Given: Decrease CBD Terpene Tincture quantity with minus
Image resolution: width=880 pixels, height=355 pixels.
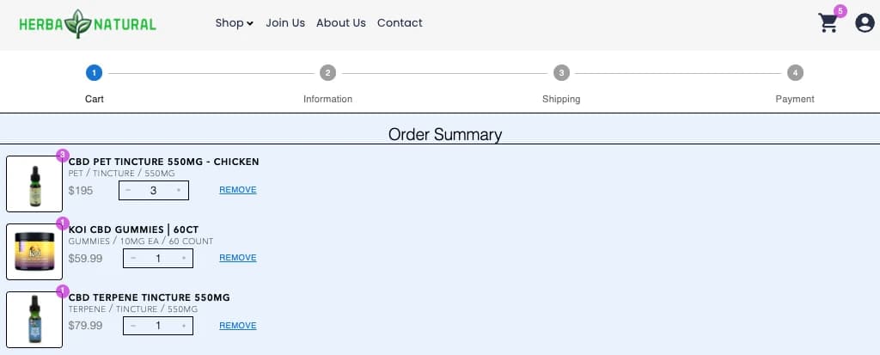Looking at the screenshot, I should click(x=133, y=326).
